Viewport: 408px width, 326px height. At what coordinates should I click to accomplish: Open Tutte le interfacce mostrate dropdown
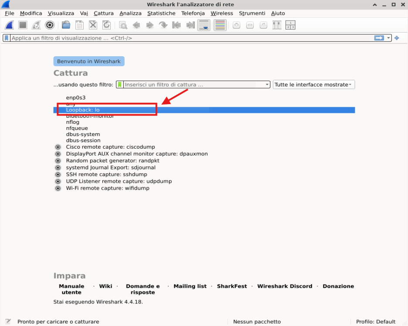point(313,85)
